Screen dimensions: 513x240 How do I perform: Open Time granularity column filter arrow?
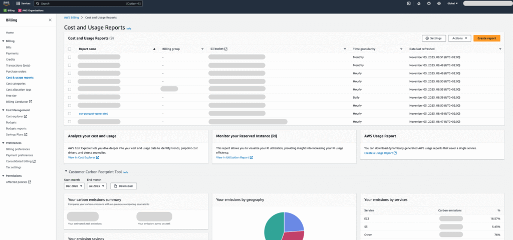pos(401,49)
